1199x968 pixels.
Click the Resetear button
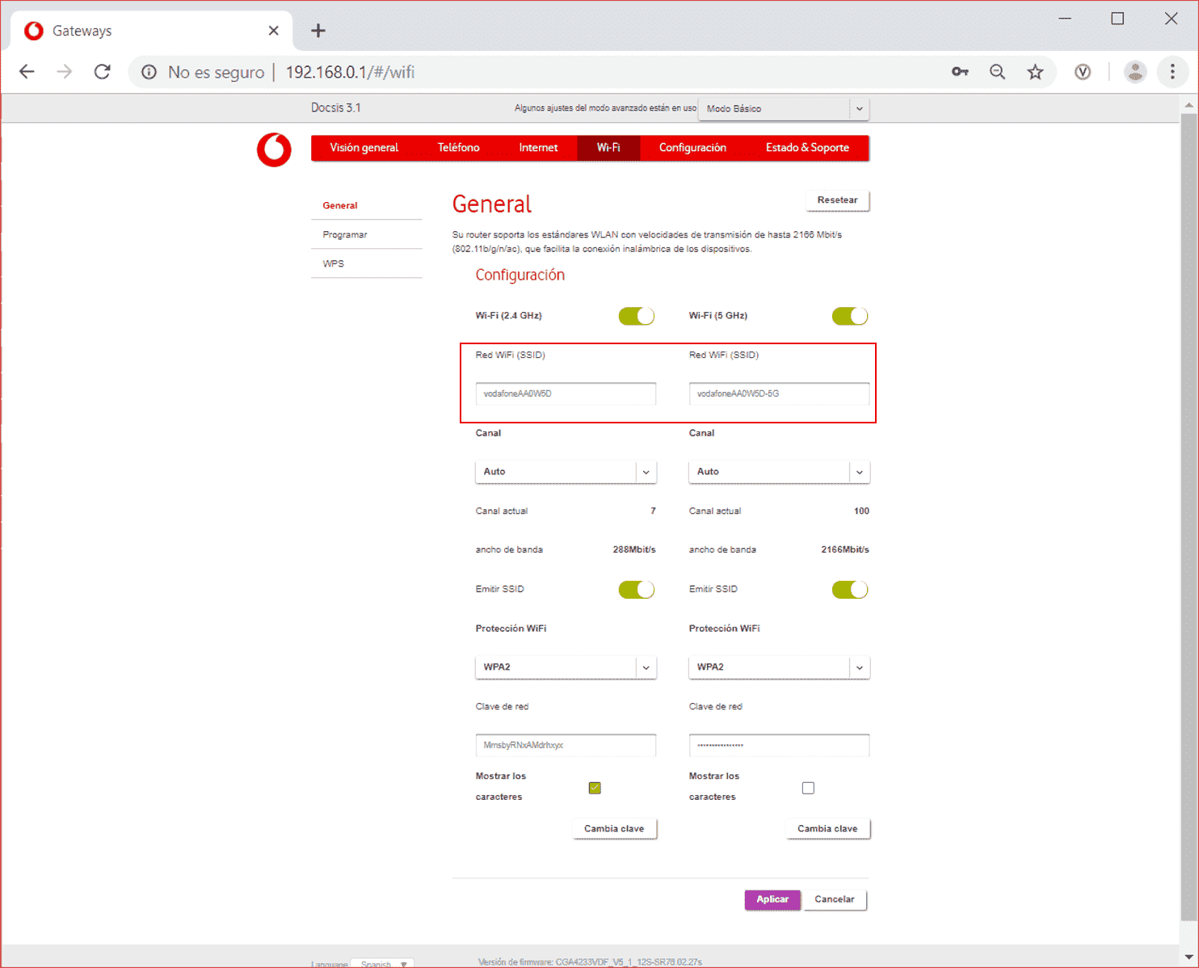(837, 200)
